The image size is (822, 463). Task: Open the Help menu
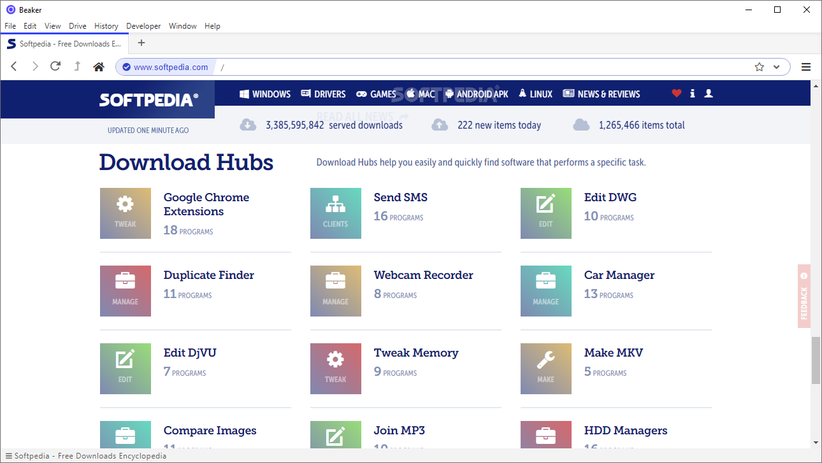coord(212,26)
